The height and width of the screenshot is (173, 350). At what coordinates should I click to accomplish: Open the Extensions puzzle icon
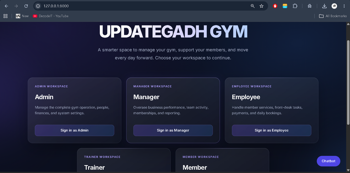[x=295, y=6]
